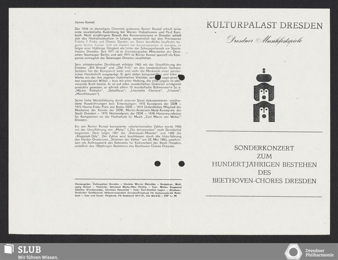Click the upper-right punch hole mark

click(x=182, y=77)
